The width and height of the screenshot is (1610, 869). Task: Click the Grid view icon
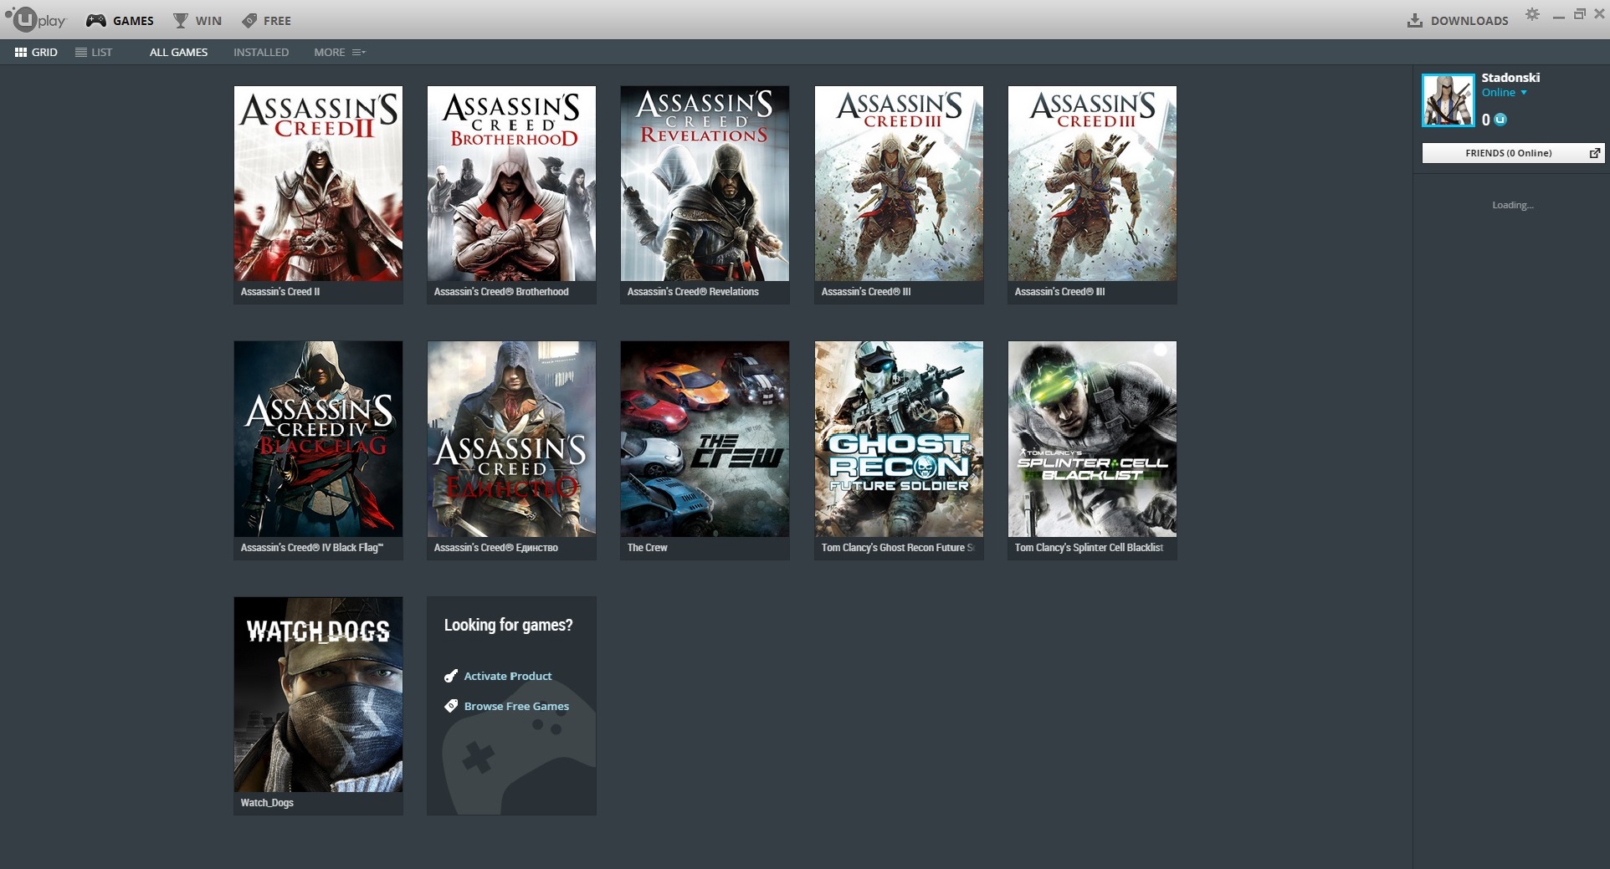pos(21,52)
